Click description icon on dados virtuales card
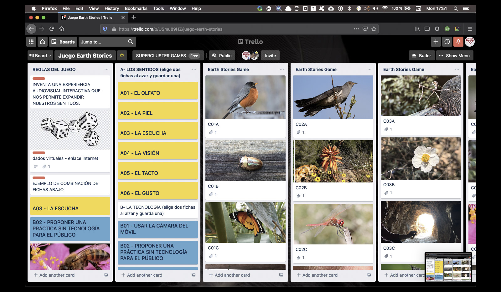The width and height of the screenshot is (501, 292). click(36, 166)
